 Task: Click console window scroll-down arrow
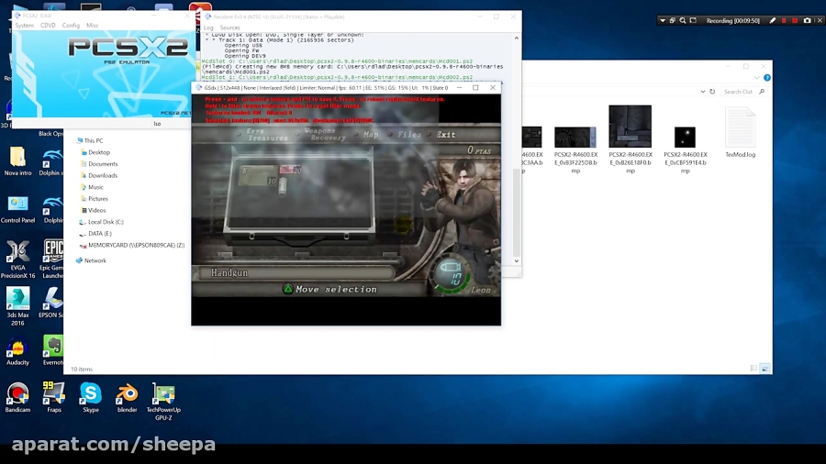coord(516,261)
